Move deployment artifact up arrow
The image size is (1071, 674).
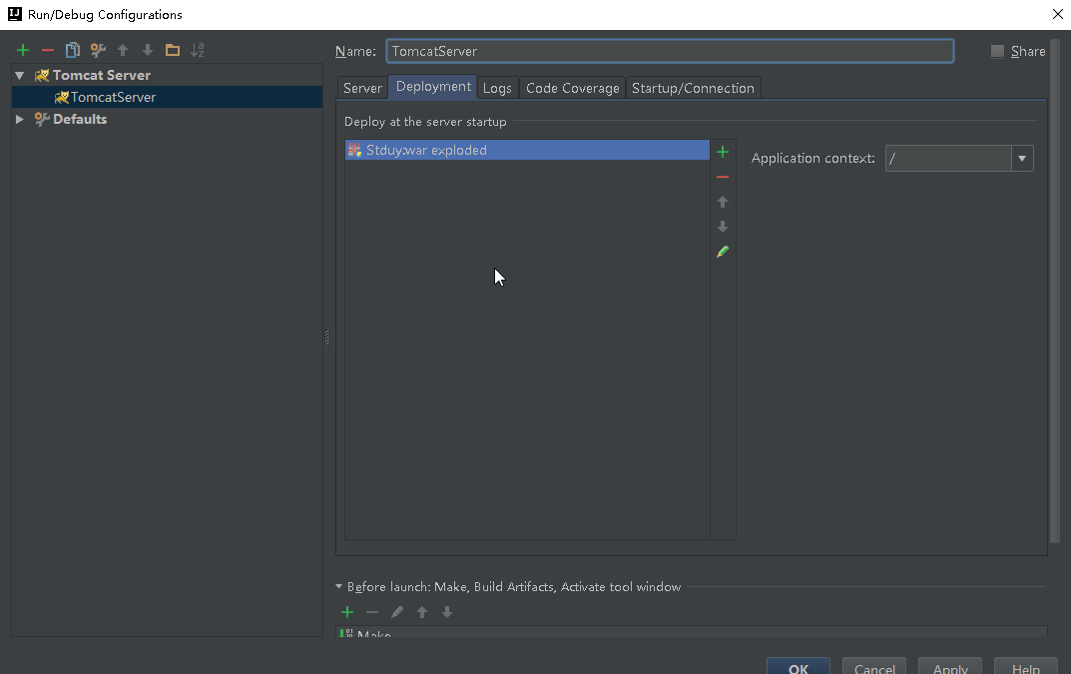coord(723,202)
